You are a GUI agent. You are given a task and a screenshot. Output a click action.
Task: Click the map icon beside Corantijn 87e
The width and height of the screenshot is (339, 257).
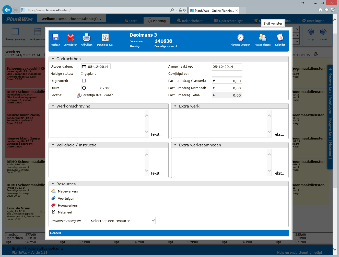tap(78, 95)
